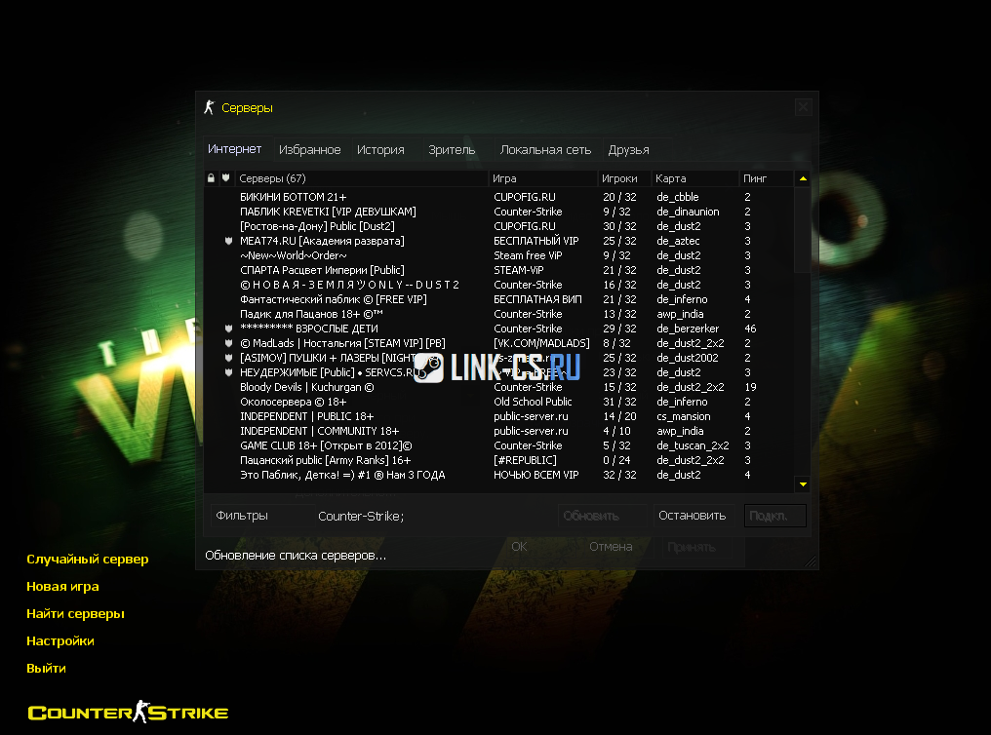Sort servers by the lock password column icon
The image size is (991, 735).
coord(211,178)
